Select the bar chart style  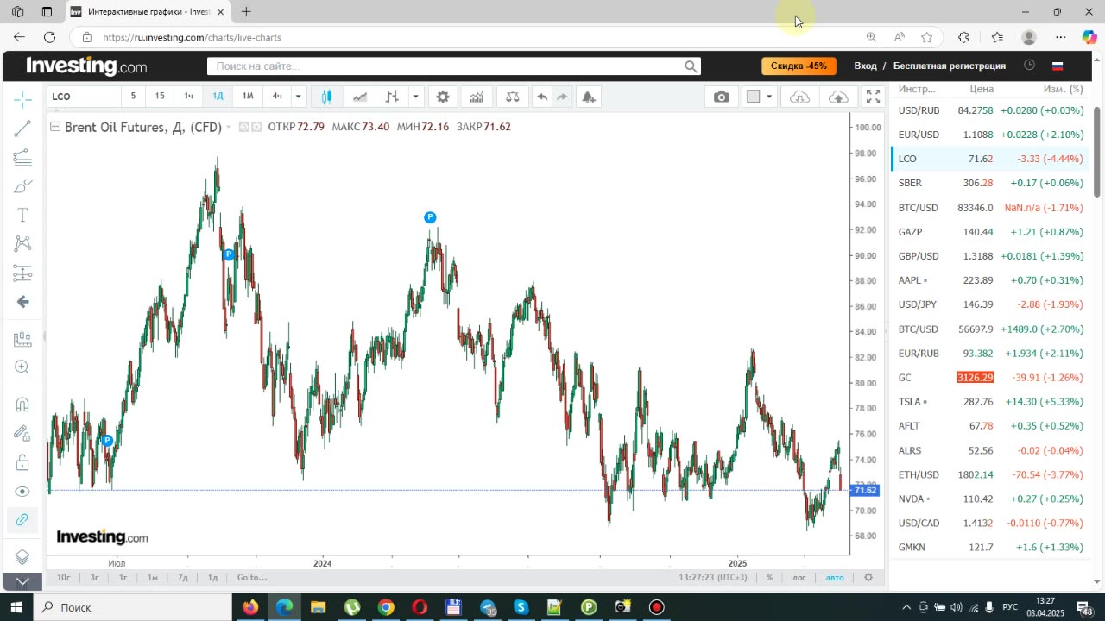[x=392, y=97]
